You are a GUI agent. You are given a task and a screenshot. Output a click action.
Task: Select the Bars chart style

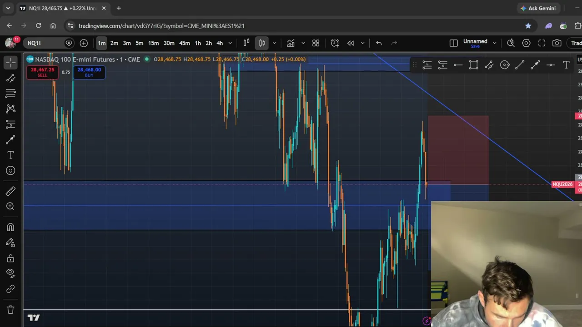[x=246, y=43]
